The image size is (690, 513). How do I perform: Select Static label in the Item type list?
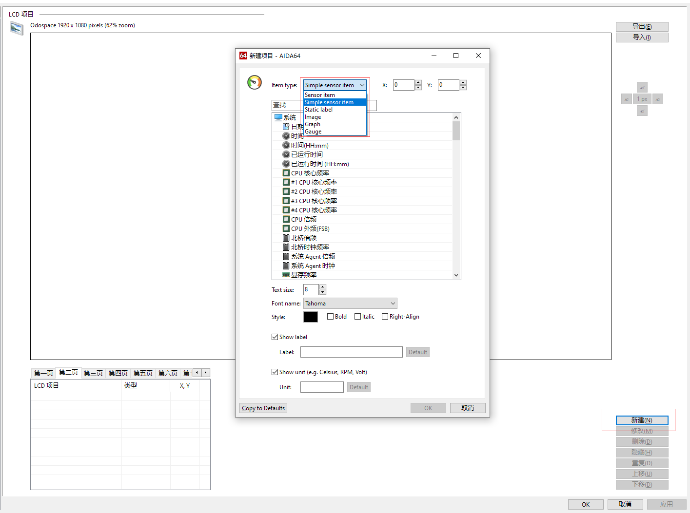[x=318, y=110]
